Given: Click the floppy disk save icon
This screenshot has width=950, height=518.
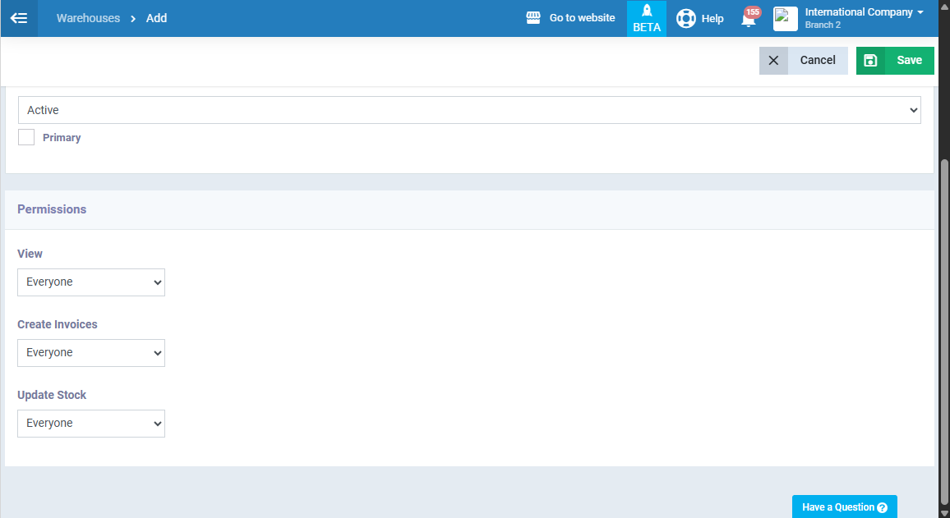Looking at the screenshot, I should pyautogui.click(x=870, y=61).
